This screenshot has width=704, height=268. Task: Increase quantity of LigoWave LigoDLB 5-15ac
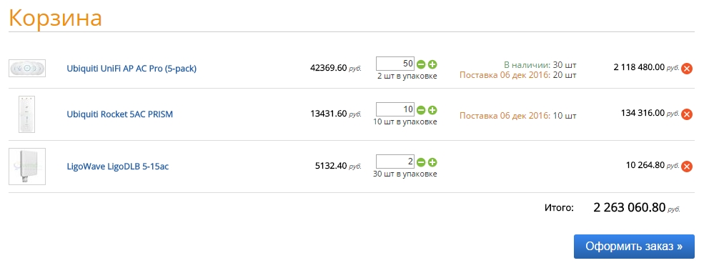pos(432,162)
